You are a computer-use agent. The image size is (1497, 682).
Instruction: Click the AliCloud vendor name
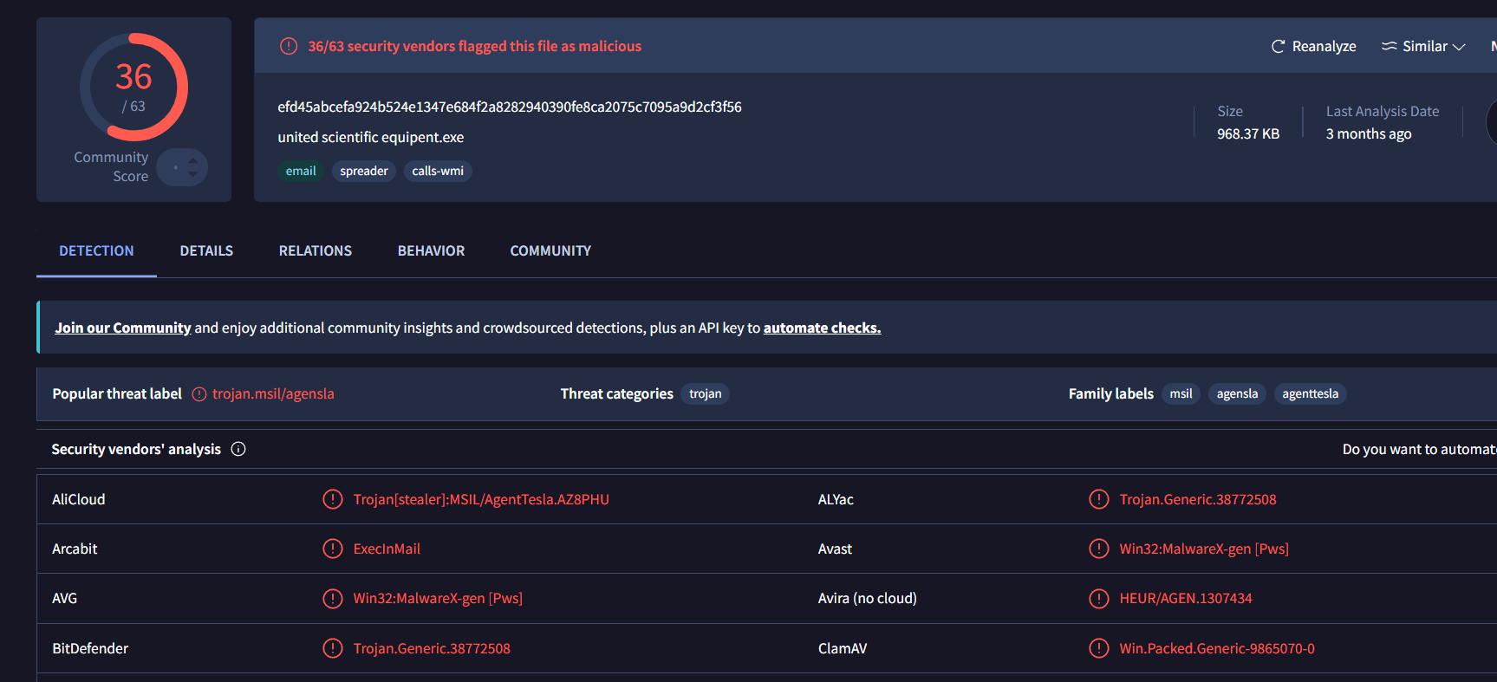[78, 499]
